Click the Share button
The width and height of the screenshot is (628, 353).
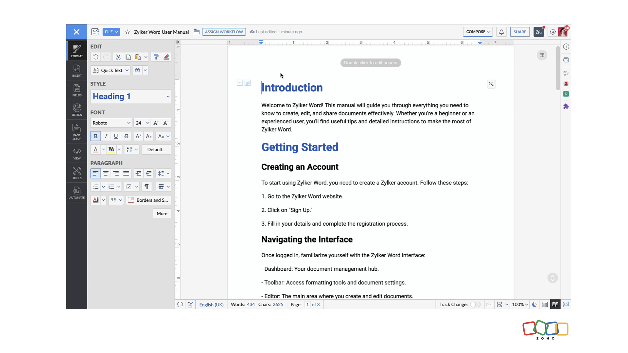coord(520,32)
